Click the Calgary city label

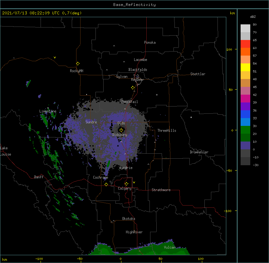[x=125, y=188]
